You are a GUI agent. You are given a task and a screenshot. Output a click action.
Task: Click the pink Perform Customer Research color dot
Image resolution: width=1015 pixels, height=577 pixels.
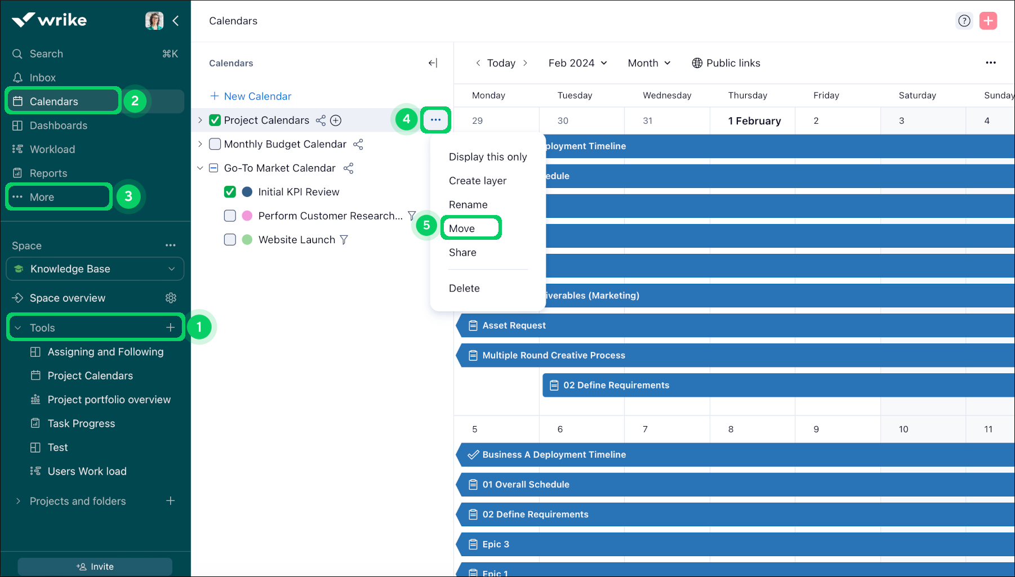coord(247,216)
